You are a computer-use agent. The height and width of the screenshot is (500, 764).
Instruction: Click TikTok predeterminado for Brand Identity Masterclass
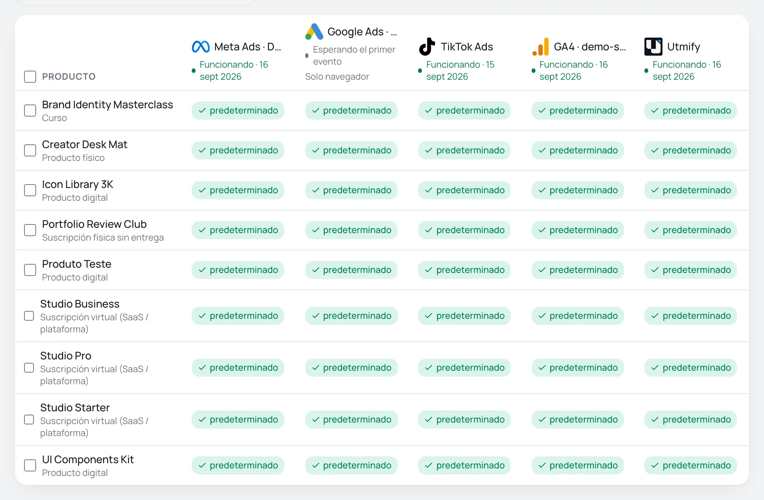464,111
